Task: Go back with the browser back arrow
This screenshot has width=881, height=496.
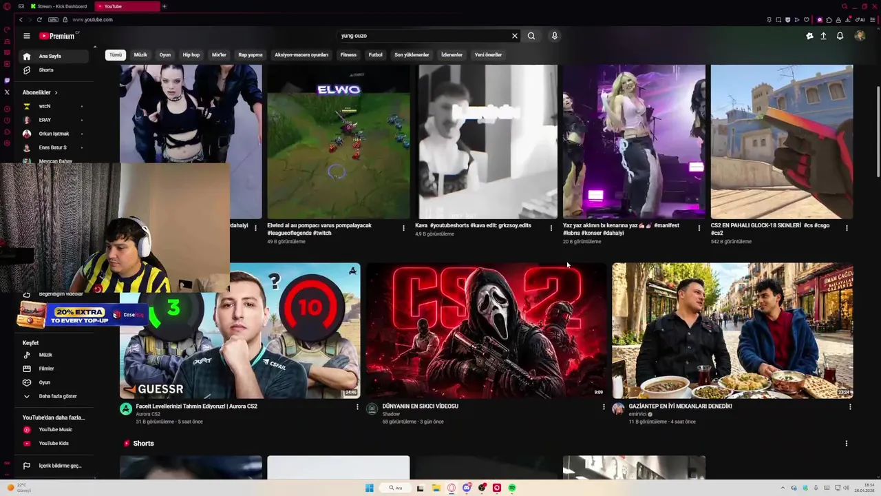Action: [x=21, y=20]
